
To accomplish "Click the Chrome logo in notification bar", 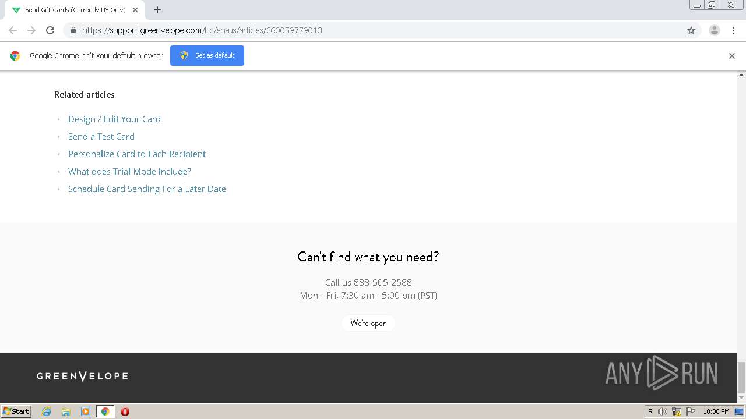I will (15, 56).
